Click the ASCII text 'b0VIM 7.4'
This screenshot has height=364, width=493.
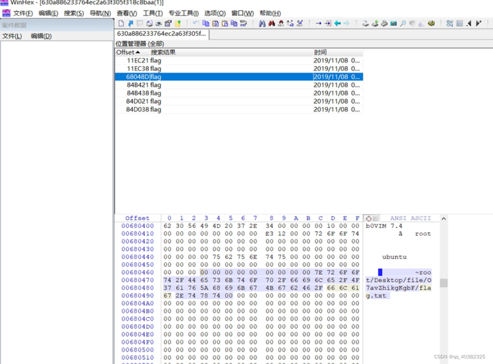click(384, 226)
